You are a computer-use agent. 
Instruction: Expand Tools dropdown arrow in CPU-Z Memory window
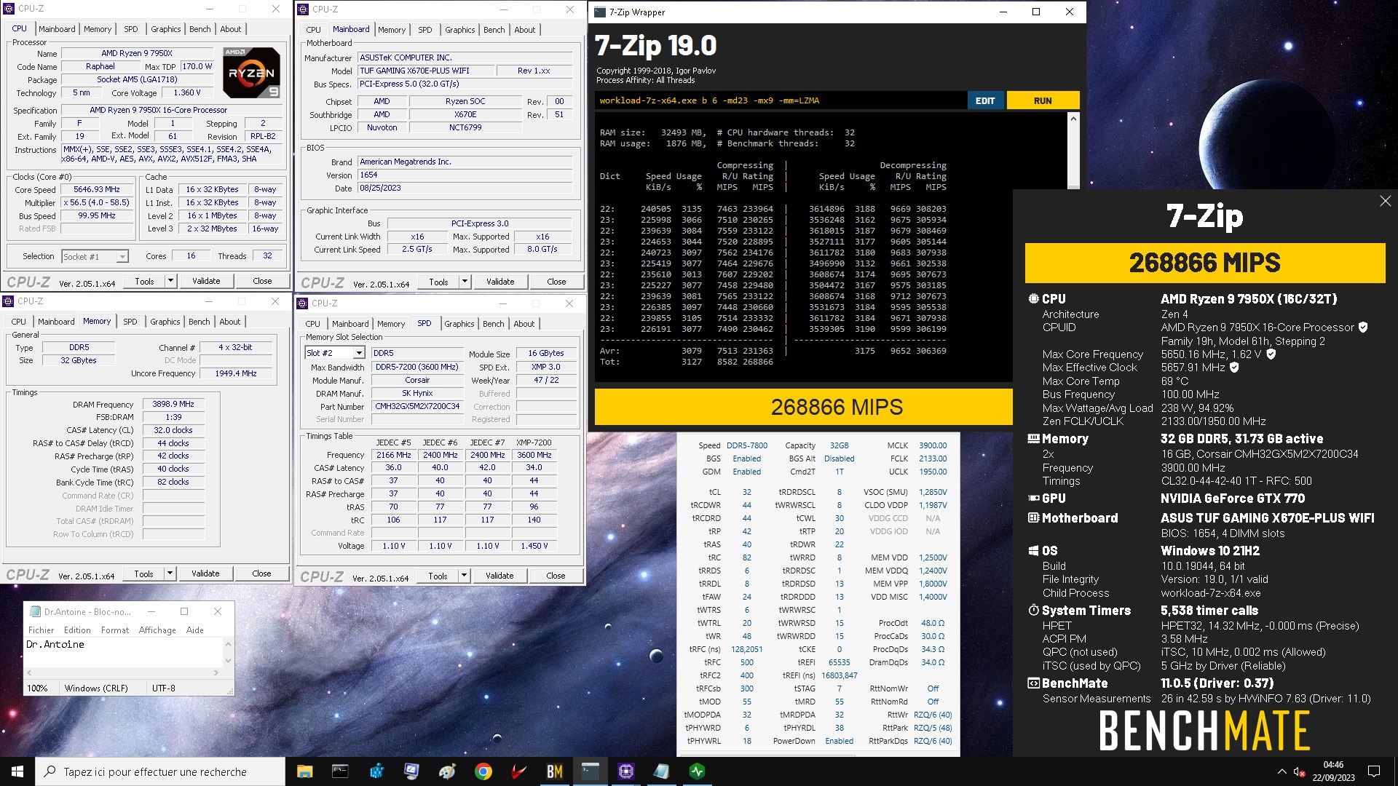[x=170, y=573]
